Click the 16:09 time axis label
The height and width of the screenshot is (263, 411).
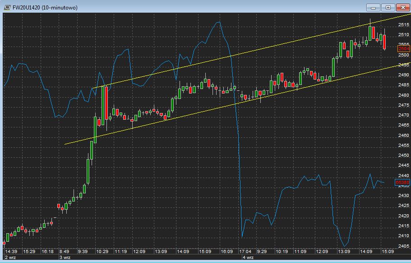[227, 251]
